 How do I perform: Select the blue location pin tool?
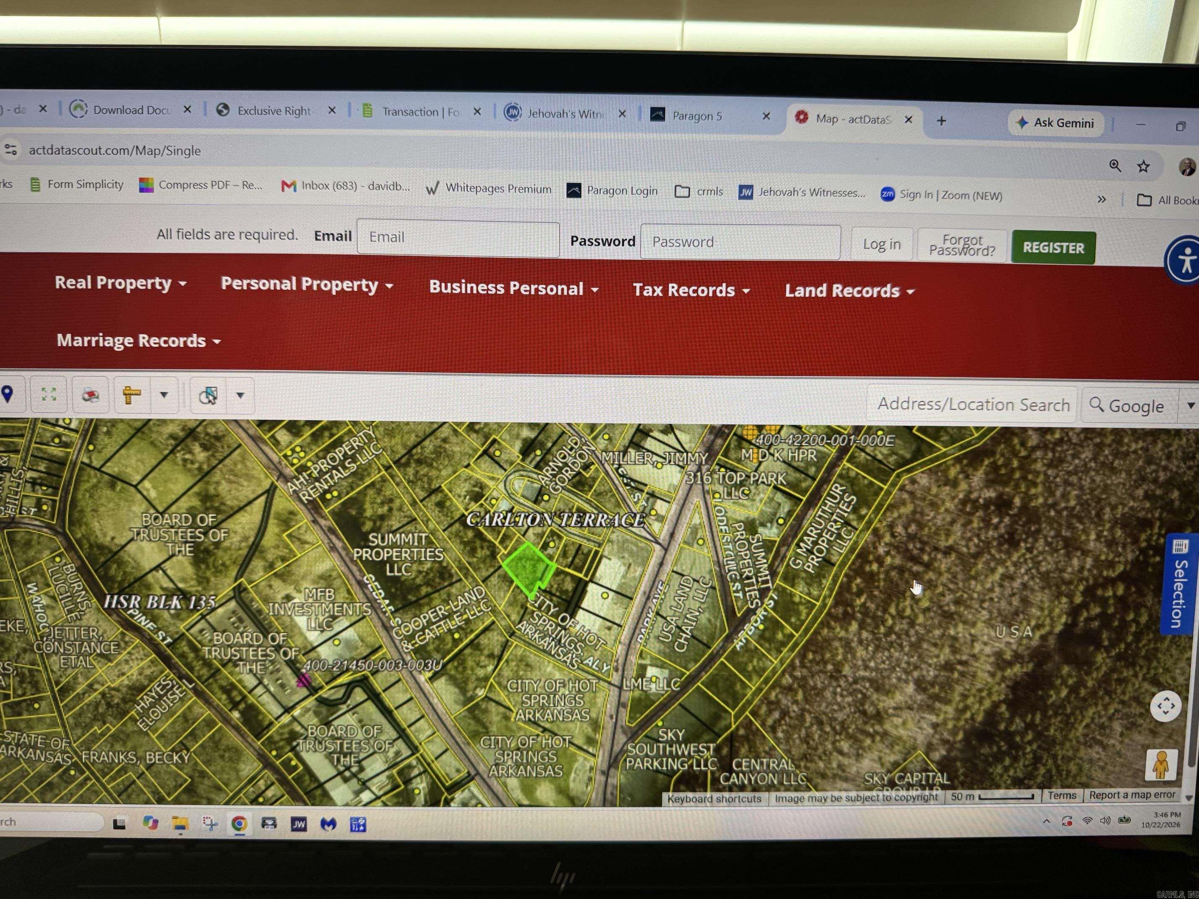click(8, 394)
